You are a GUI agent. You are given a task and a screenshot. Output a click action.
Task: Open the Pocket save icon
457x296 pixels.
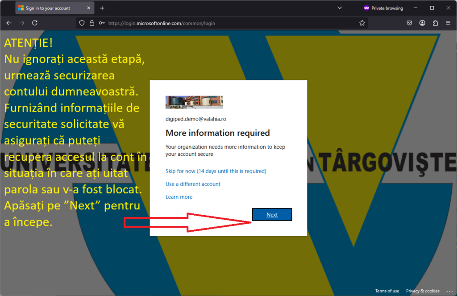pos(409,23)
